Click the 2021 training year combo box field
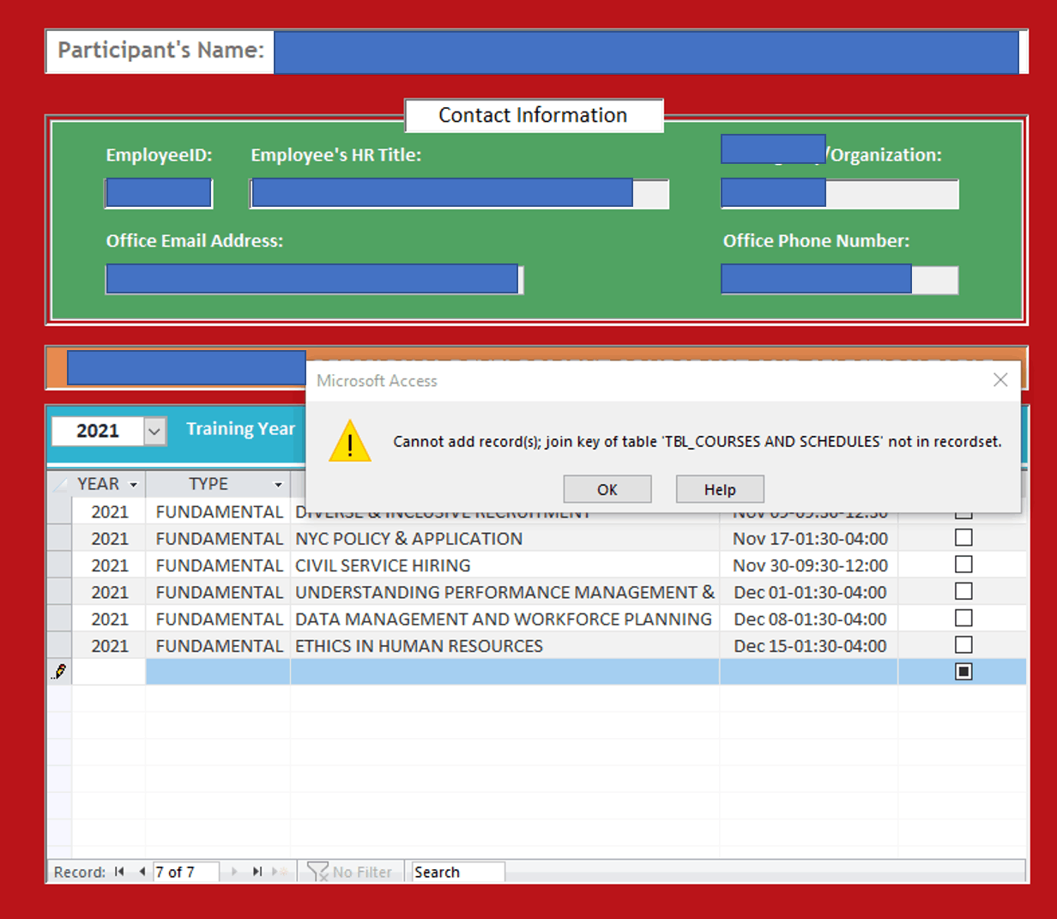 coord(98,431)
